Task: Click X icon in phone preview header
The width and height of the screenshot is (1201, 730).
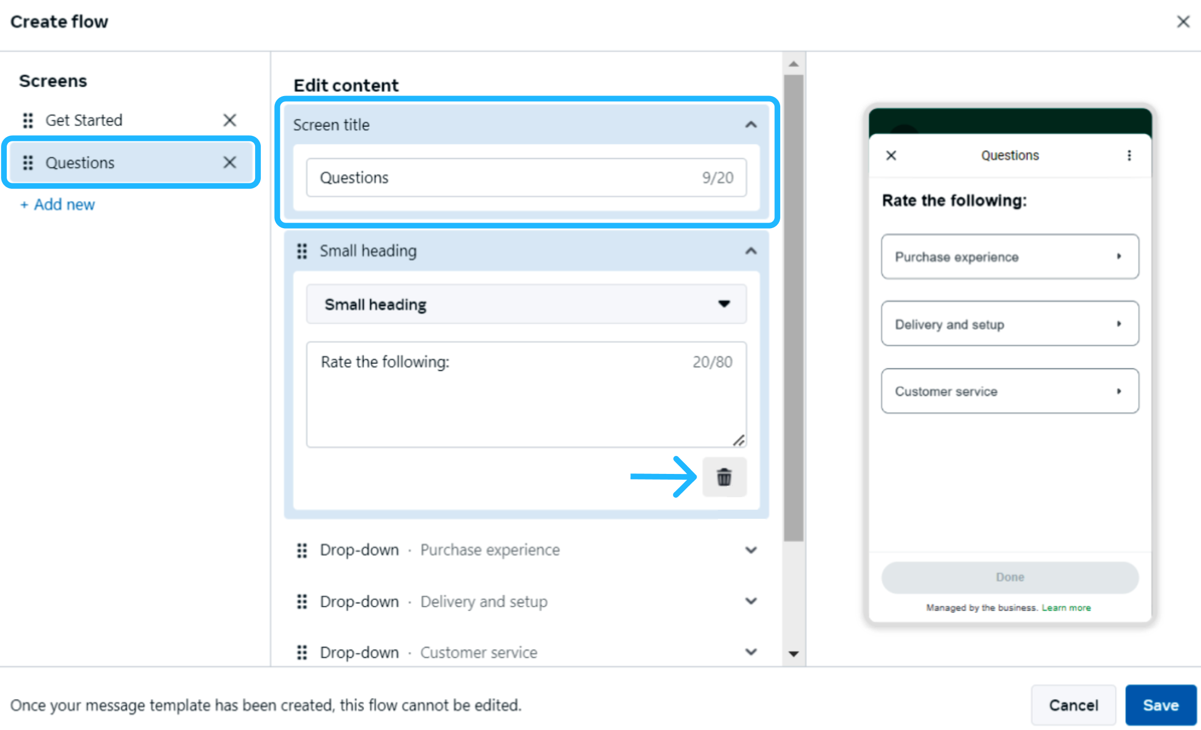Action: pyautogui.click(x=891, y=155)
